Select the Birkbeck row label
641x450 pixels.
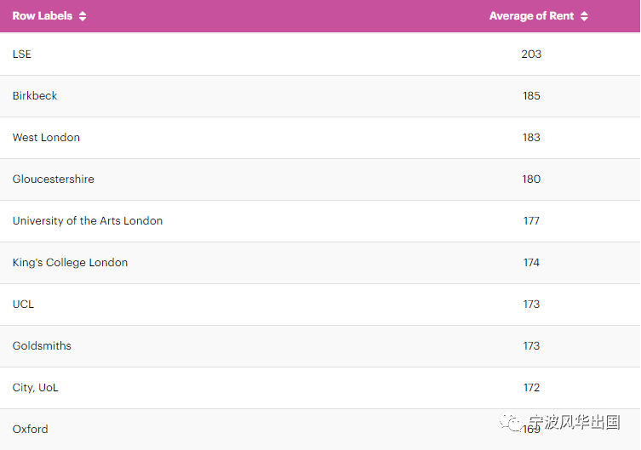pos(35,95)
